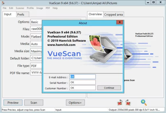
Task: Open the PDF menu
Action: pos(48,8)
